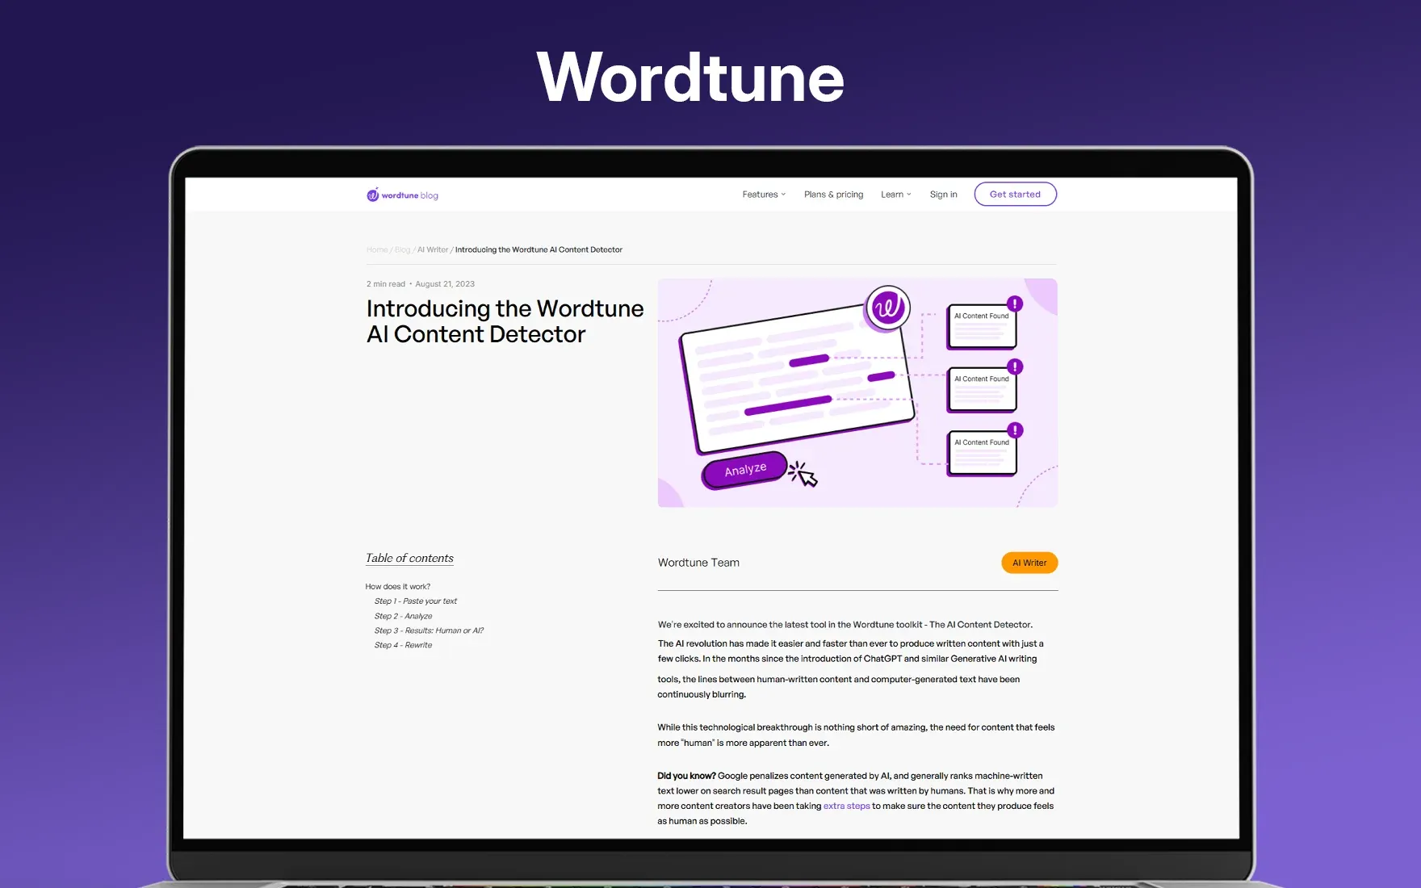Select the current article breadcrumb title
This screenshot has width=1421, height=888.
(x=539, y=250)
